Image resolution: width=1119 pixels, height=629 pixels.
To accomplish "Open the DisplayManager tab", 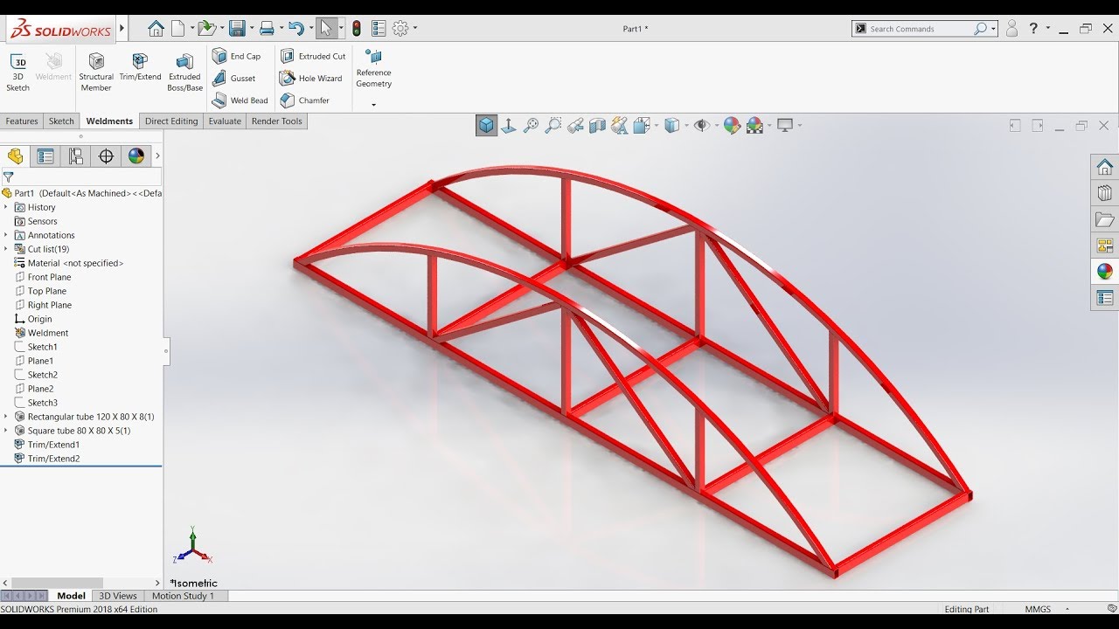I will [136, 156].
